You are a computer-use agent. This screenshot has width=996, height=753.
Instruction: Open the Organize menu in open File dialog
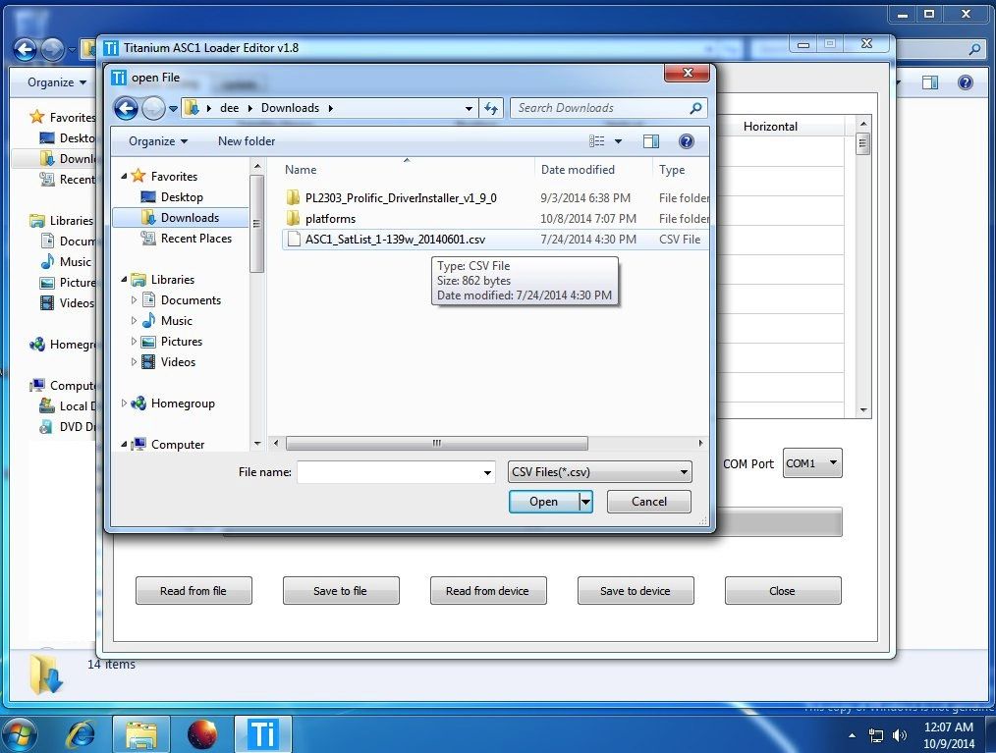point(157,141)
